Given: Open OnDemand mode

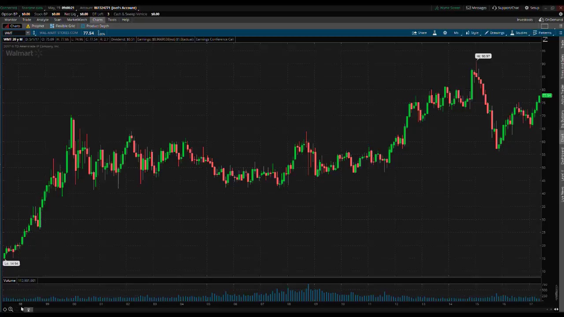Looking at the screenshot, I should [551, 20].
